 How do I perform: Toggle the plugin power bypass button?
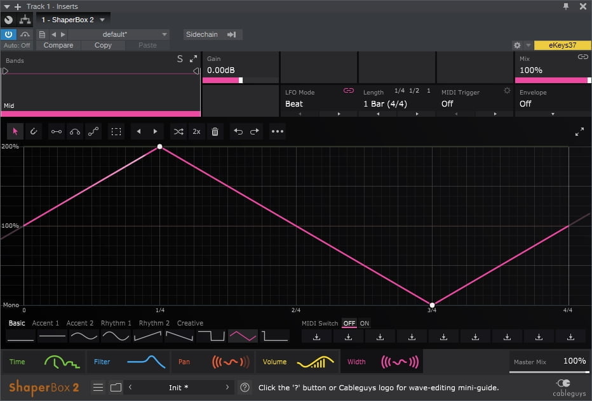(9, 34)
